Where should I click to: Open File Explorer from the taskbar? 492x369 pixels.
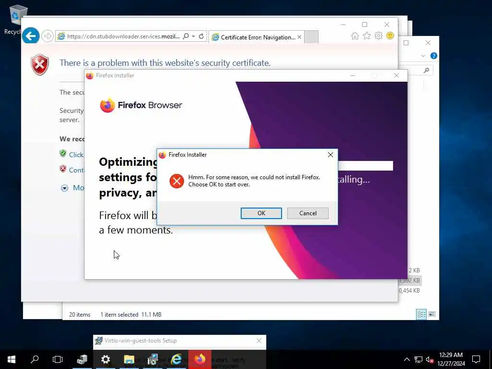coord(129,359)
